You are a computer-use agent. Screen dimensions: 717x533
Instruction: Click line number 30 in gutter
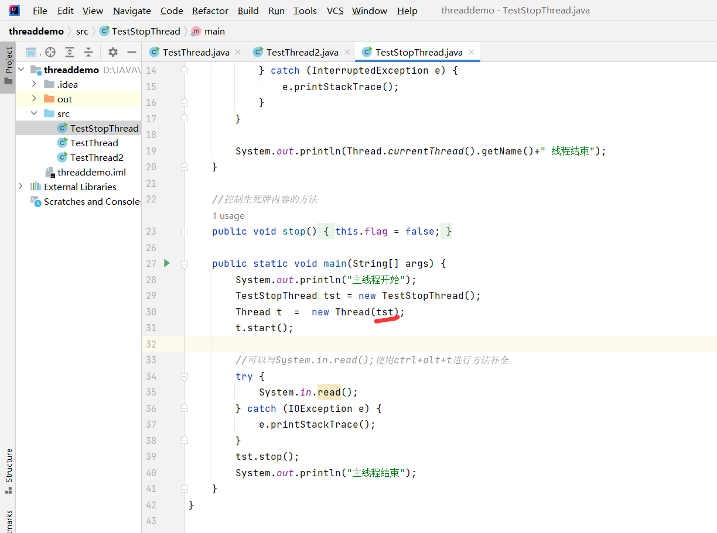(x=151, y=312)
